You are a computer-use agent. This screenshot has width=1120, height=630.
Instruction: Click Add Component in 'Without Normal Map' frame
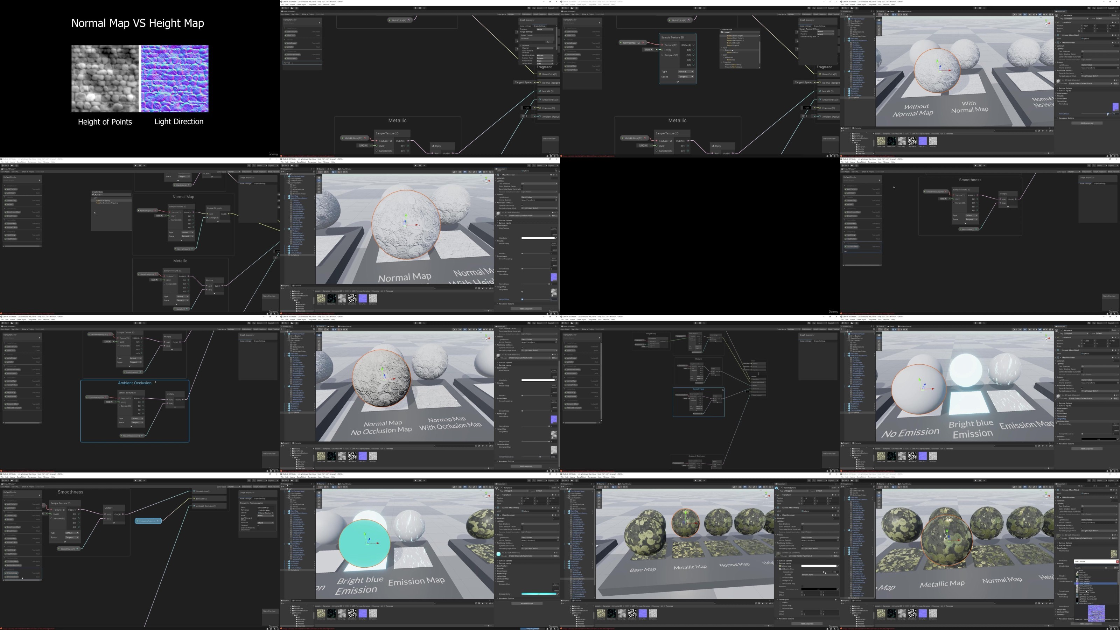click(x=1087, y=124)
